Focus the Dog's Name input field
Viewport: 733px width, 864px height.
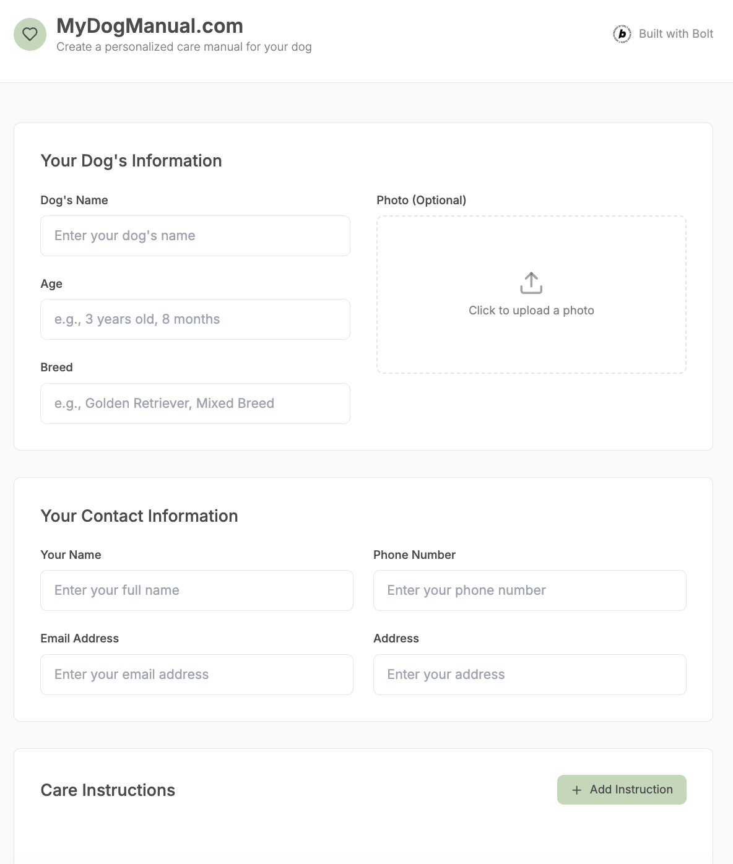[x=195, y=236]
